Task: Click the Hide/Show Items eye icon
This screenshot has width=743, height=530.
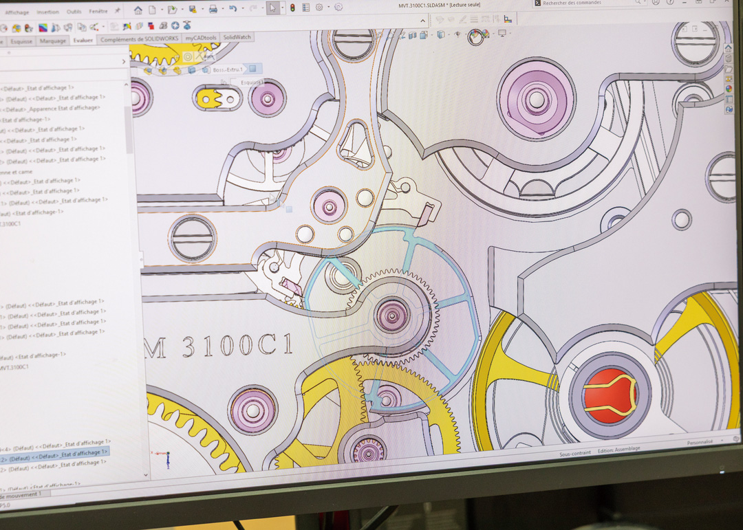Action: (x=457, y=34)
